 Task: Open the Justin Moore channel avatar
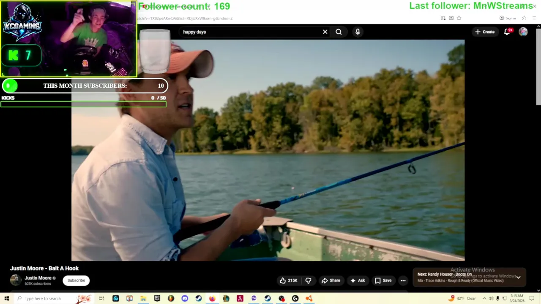click(x=16, y=280)
